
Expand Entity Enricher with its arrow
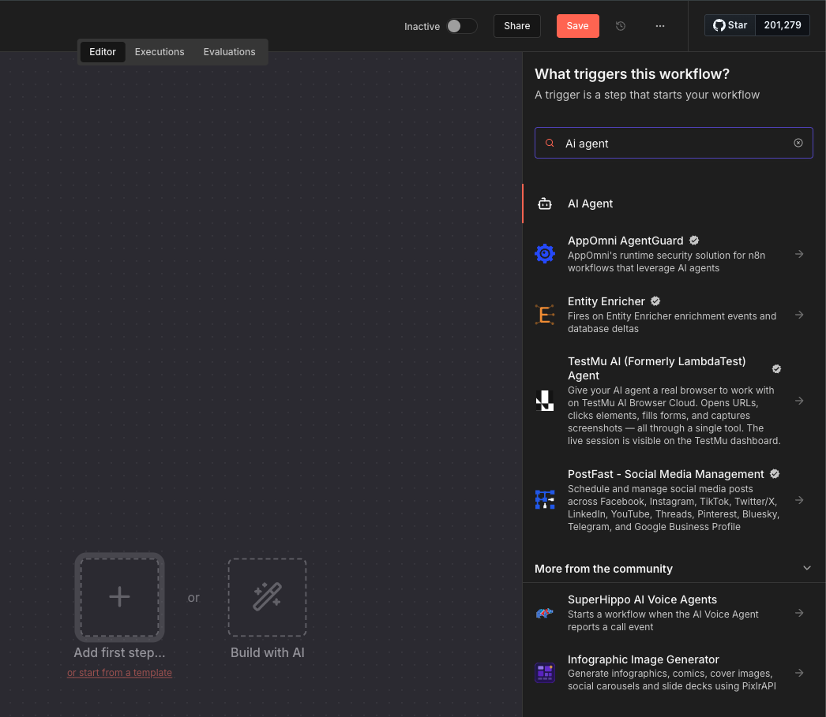[x=799, y=315]
